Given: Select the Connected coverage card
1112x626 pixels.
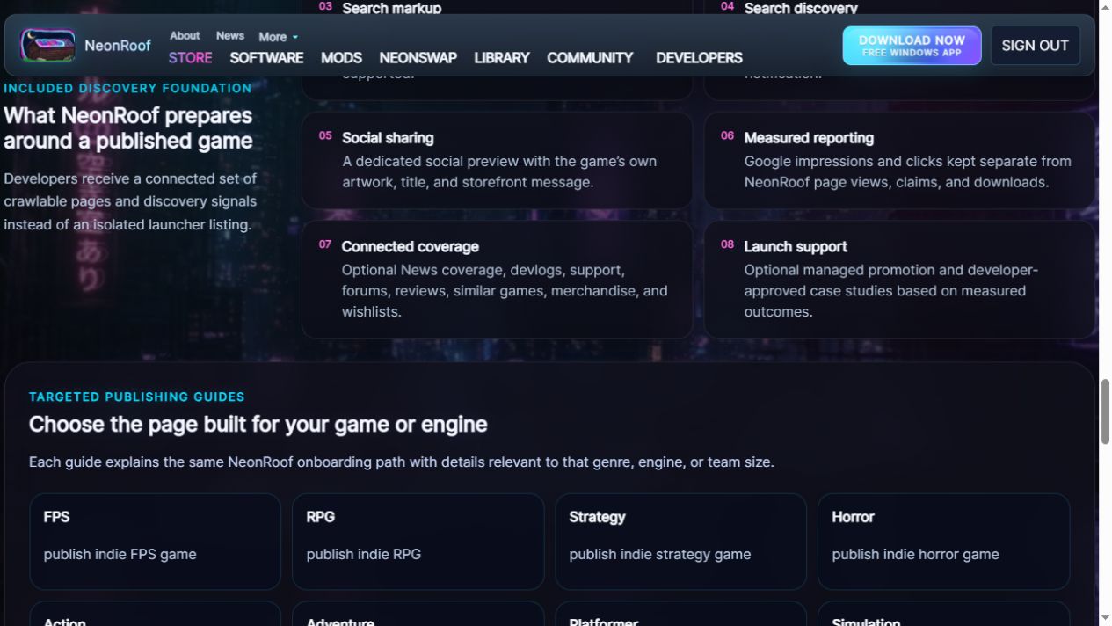Looking at the screenshot, I should tap(497, 280).
